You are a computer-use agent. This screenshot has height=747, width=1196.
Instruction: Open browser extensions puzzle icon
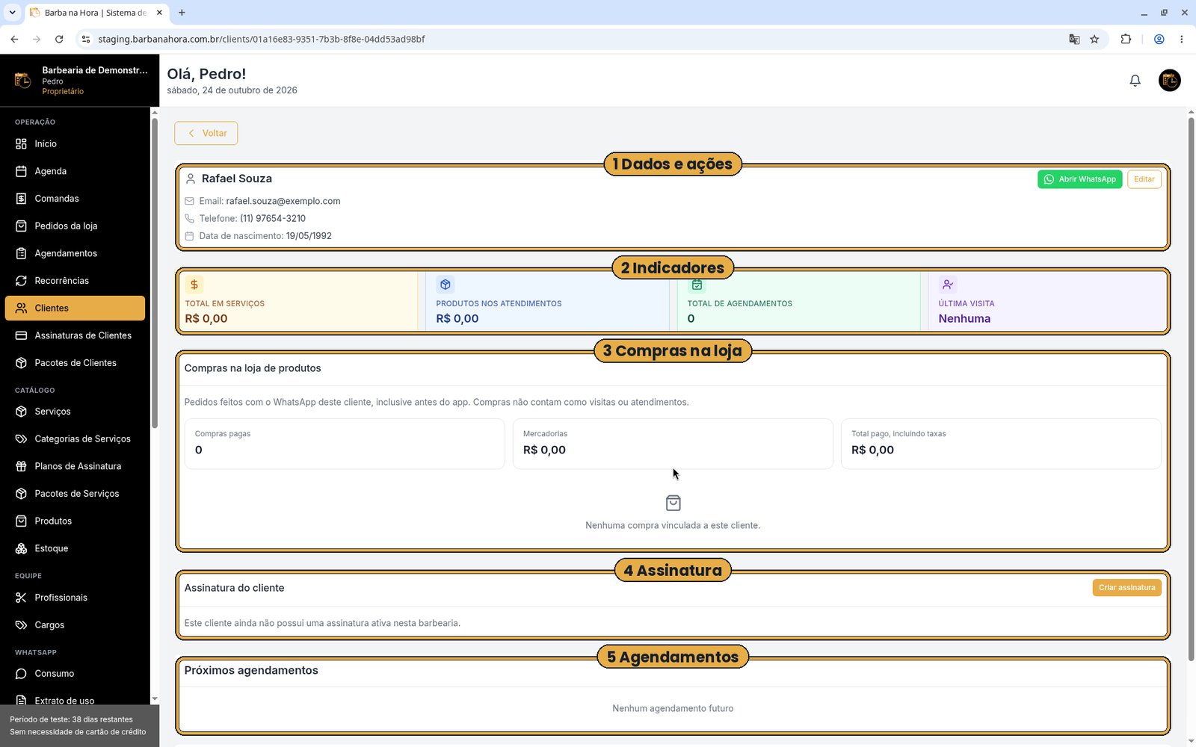pos(1126,39)
